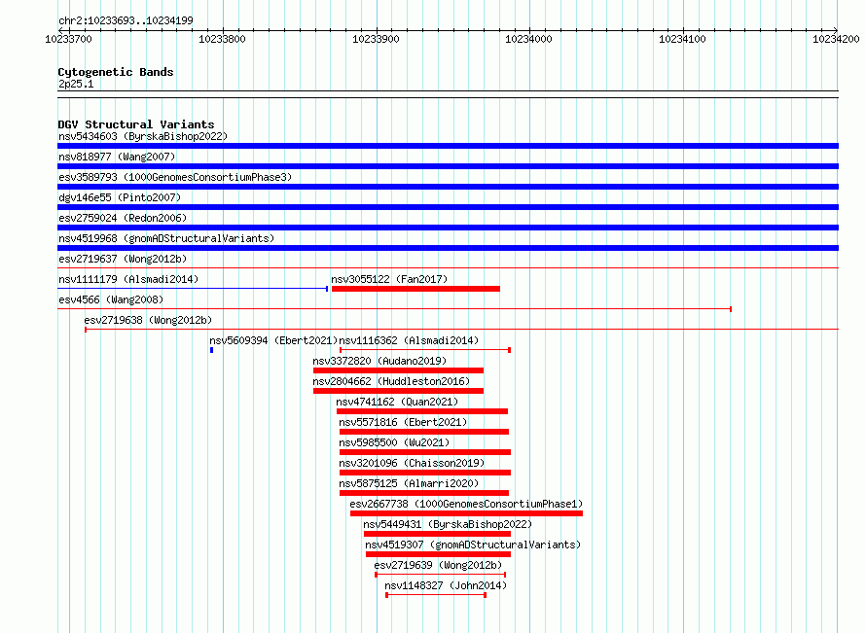Select the esv2719638 (Wong2012b) label
Image resolution: width=866 pixels, height=633 pixels.
[148, 320]
